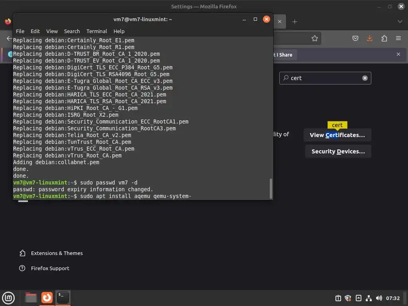Click the 'sudo apt install aqemu' command line

[102, 196]
